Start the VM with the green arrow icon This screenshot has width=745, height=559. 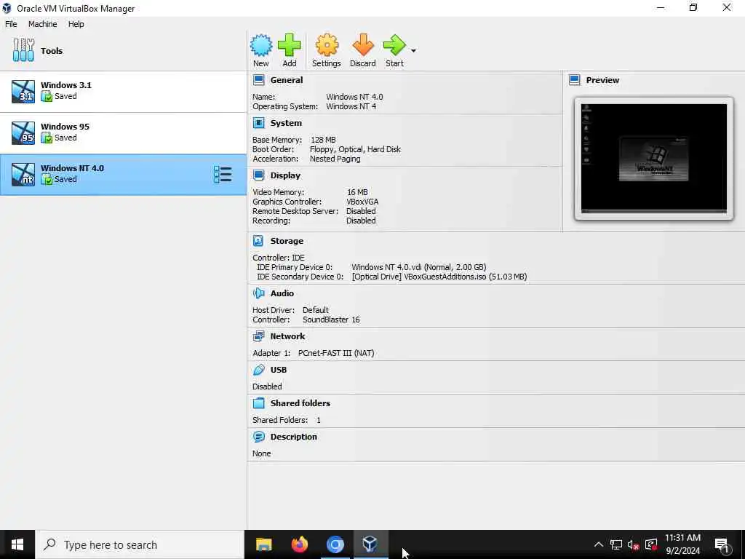(x=394, y=45)
